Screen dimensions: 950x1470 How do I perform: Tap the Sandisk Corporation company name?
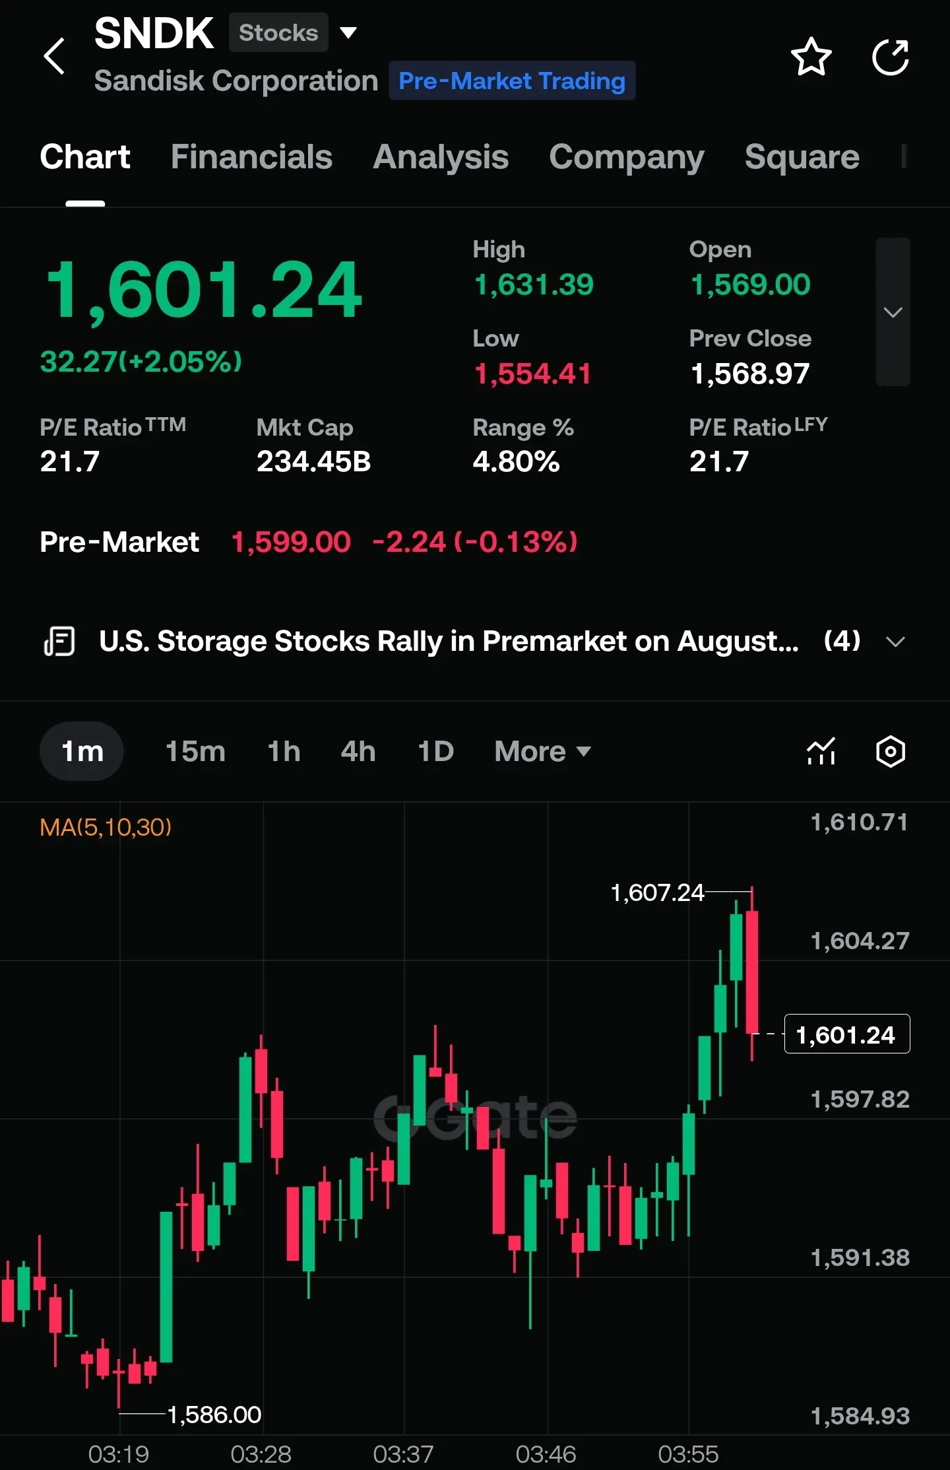[x=236, y=81]
